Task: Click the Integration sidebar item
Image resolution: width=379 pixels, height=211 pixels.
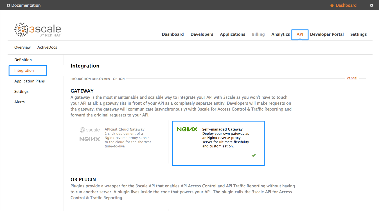Action: click(x=24, y=70)
